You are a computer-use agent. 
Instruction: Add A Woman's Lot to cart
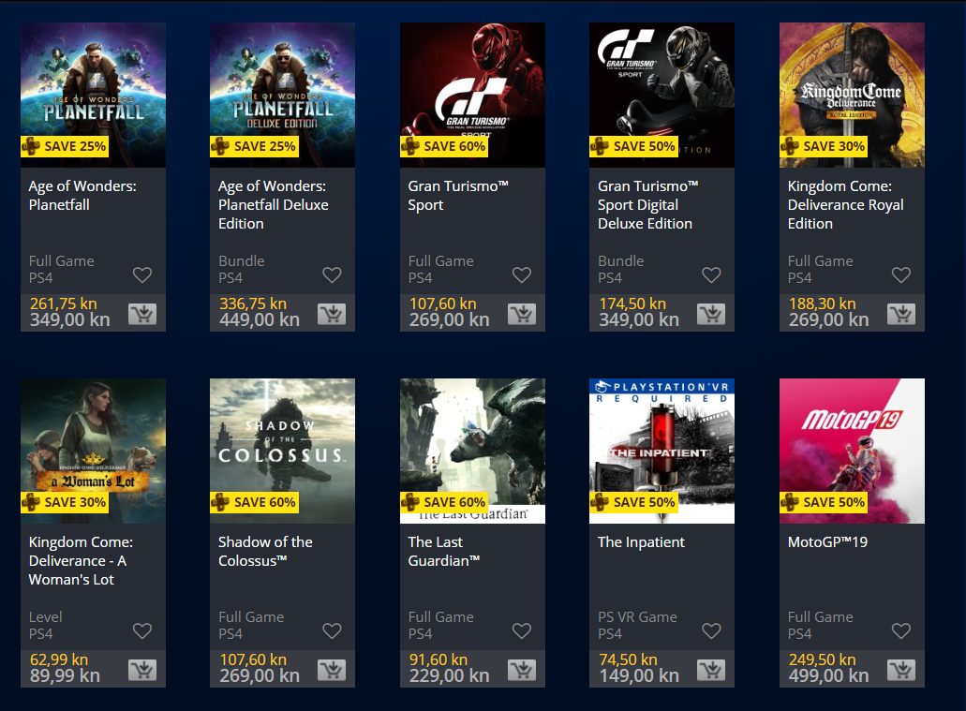[x=142, y=671]
